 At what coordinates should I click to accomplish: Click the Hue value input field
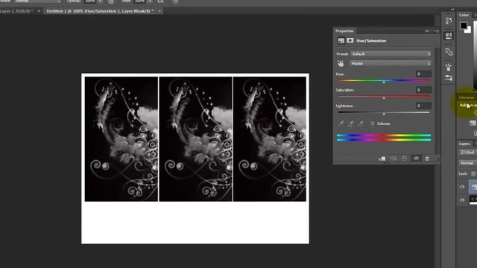pyautogui.click(x=423, y=74)
